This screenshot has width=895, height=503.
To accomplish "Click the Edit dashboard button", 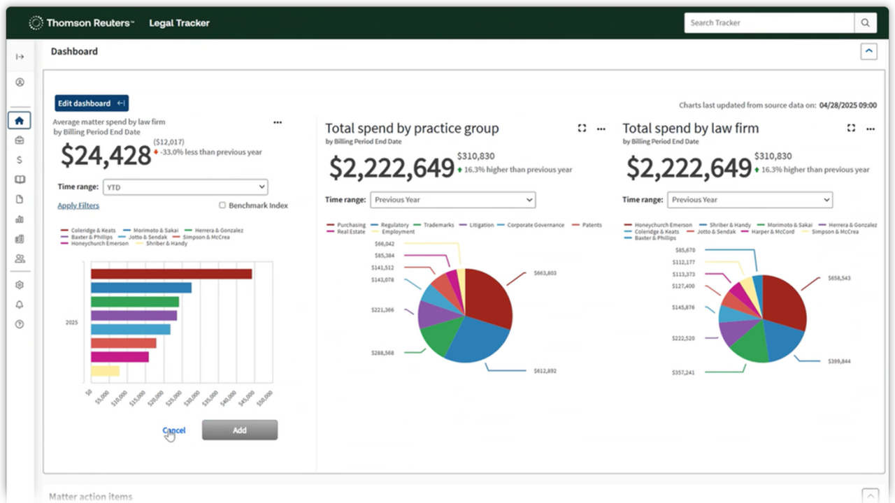I will point(92,103).
